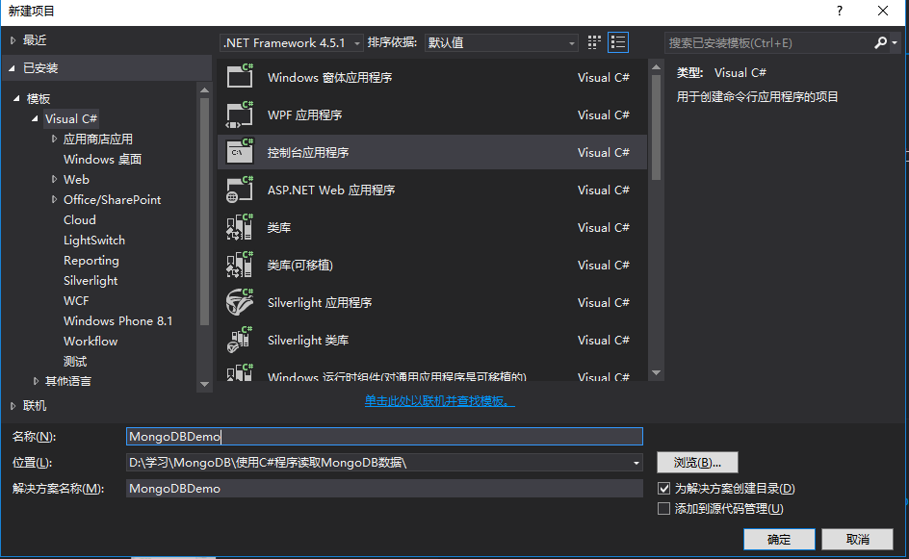The image size is (909, 559).
Task: Click the 浏览(B)... browse button
Action: [697, 462]
